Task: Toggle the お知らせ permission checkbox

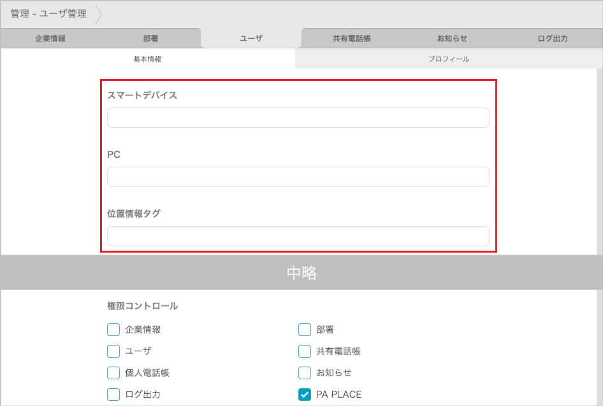Action: [305, 373]
